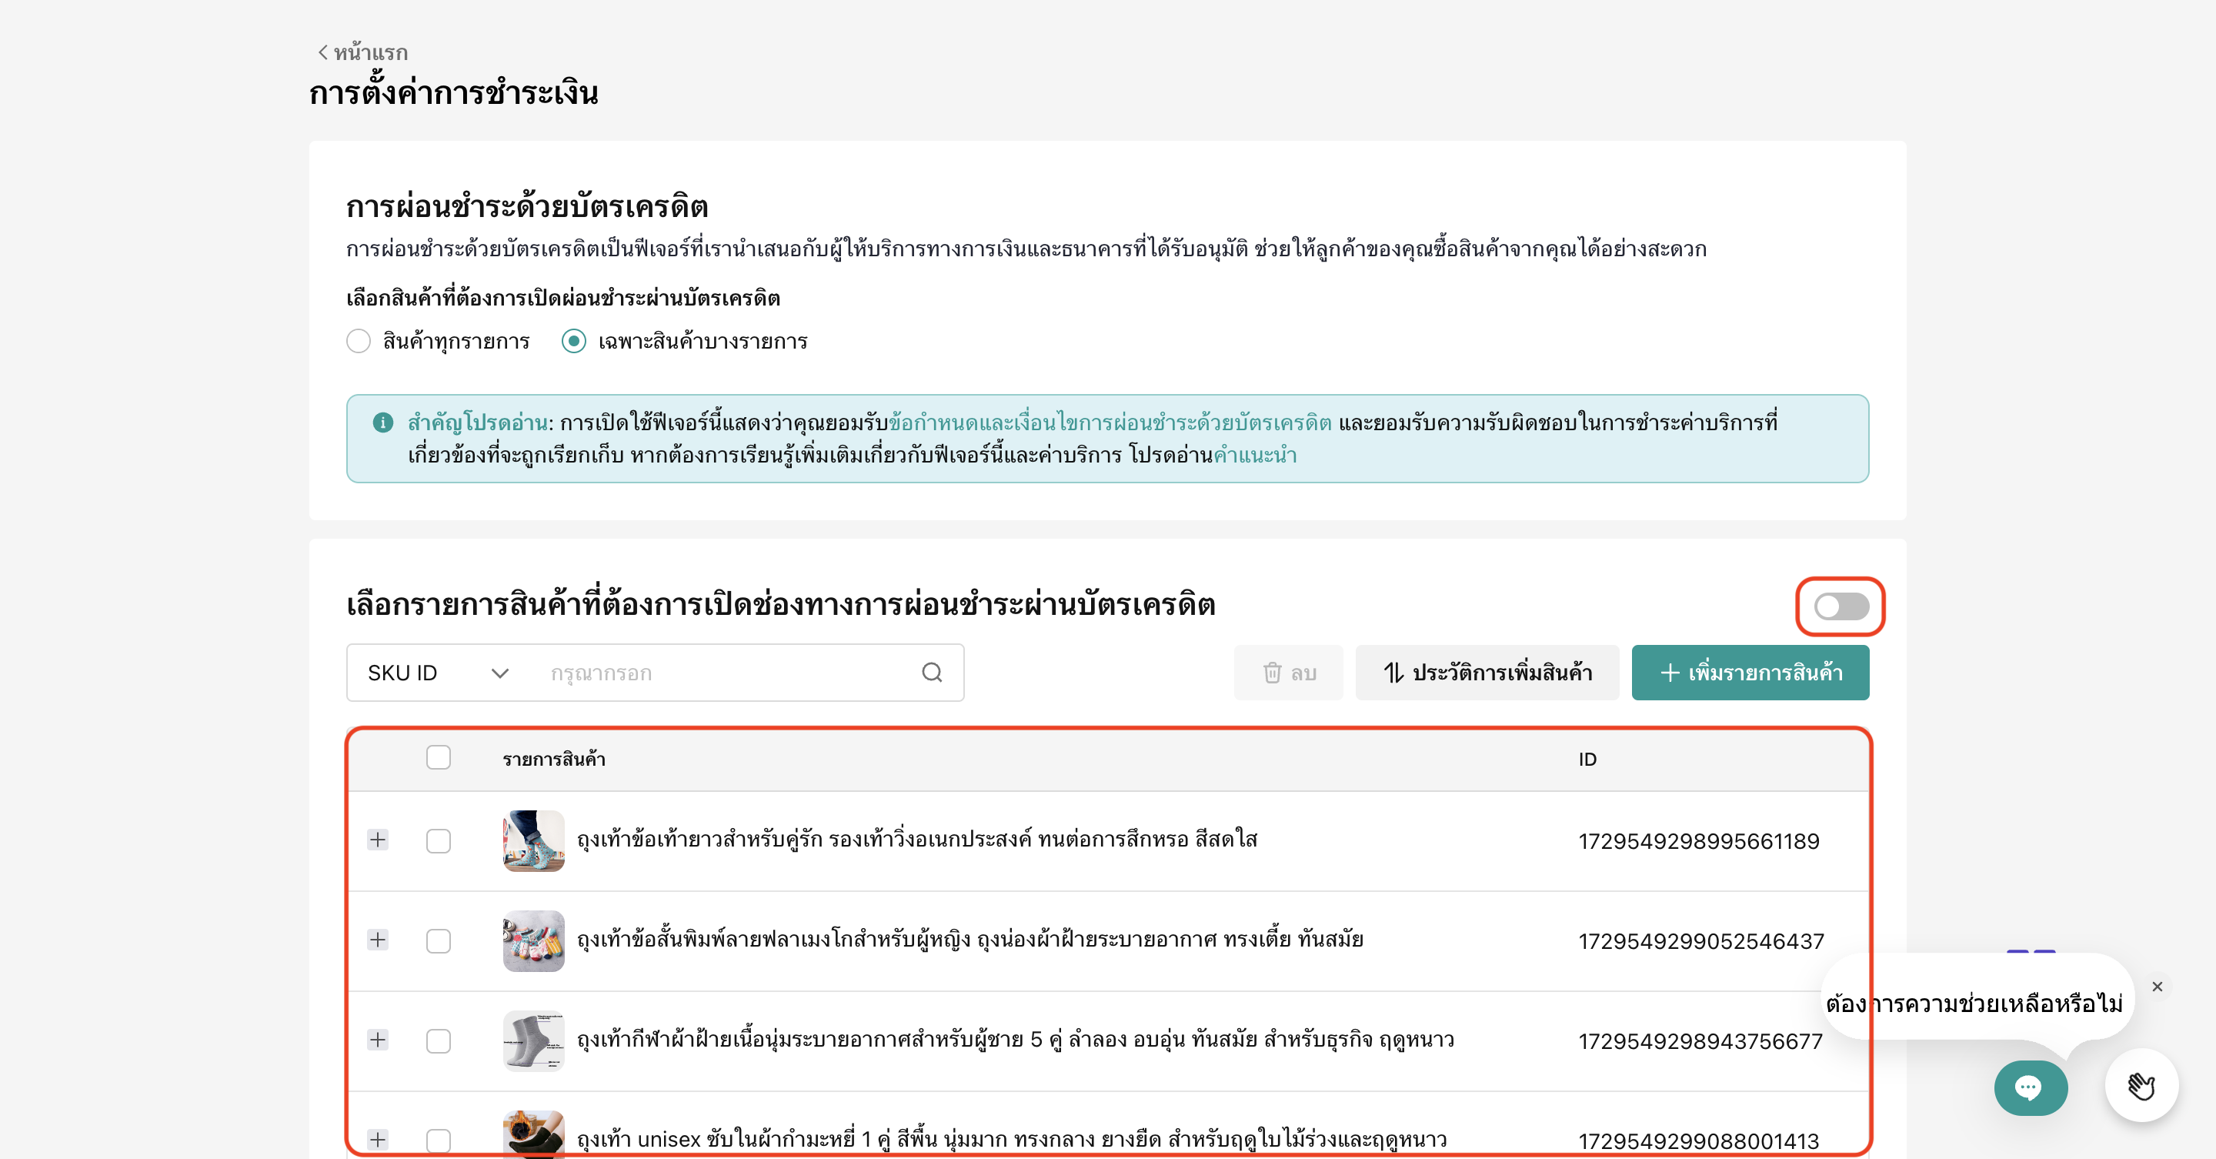The image size is (2216, 1159).
Task: Close the help prompt popup
Action: 2157,986
